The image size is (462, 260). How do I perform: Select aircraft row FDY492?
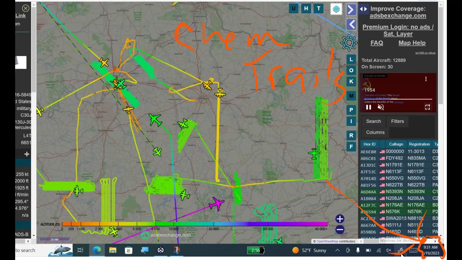(x=399, y=158)
